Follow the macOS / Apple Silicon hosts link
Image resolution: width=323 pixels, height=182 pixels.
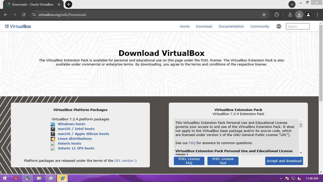click(x=83, y=134)
